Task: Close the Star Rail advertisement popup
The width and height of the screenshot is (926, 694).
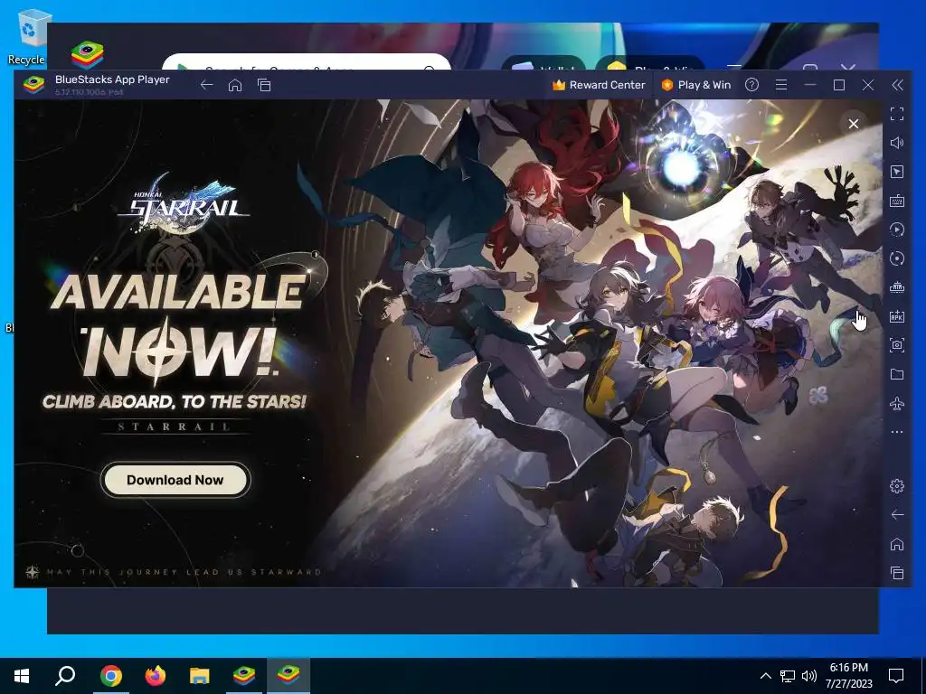Action: pyautogui.click(x=854, y=124)
